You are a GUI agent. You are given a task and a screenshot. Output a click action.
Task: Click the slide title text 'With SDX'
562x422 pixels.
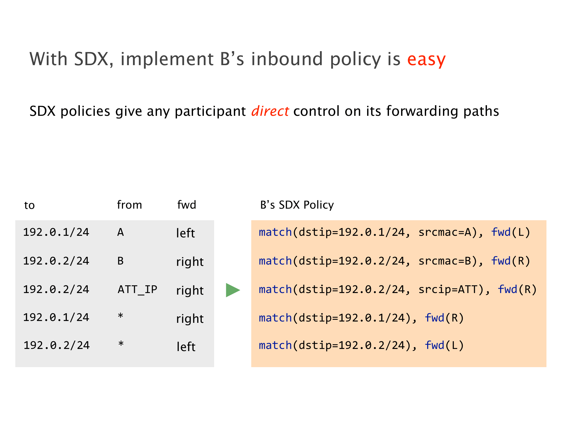click(x=69, y=59)
